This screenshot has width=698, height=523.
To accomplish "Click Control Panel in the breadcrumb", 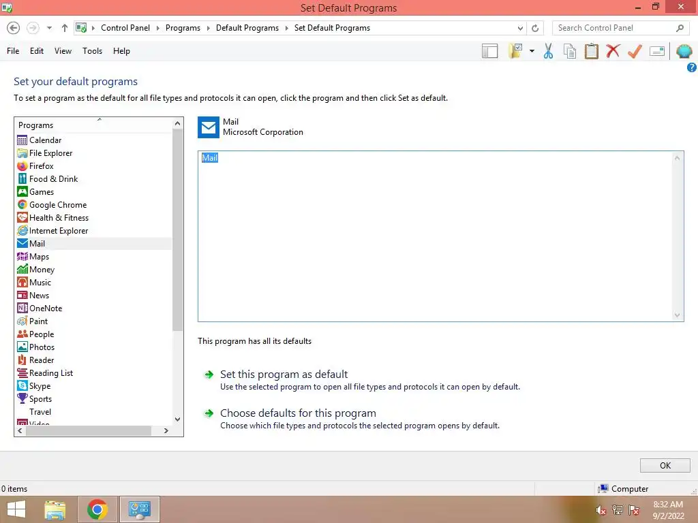I will (x=125, y=28).
